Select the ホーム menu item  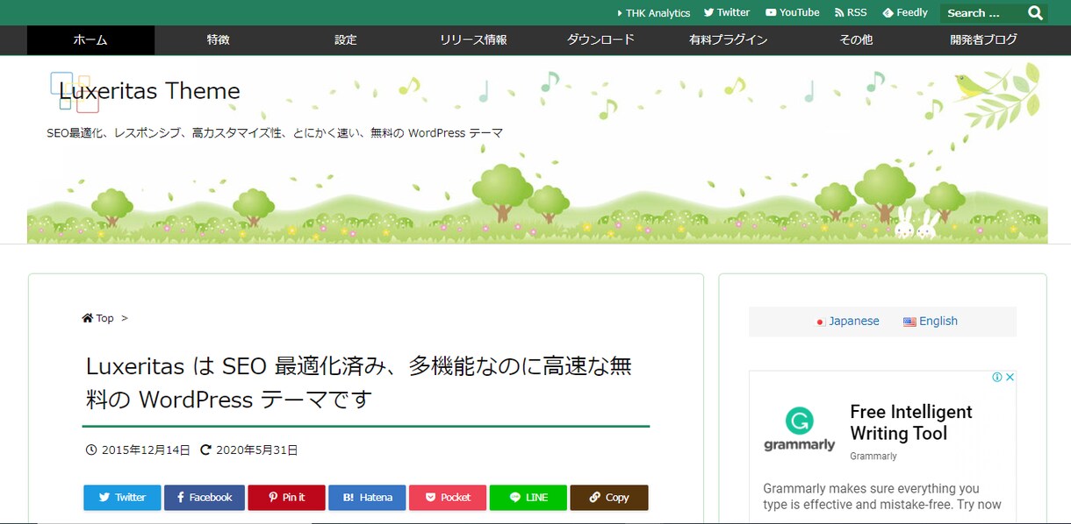[x=90, y=39]
